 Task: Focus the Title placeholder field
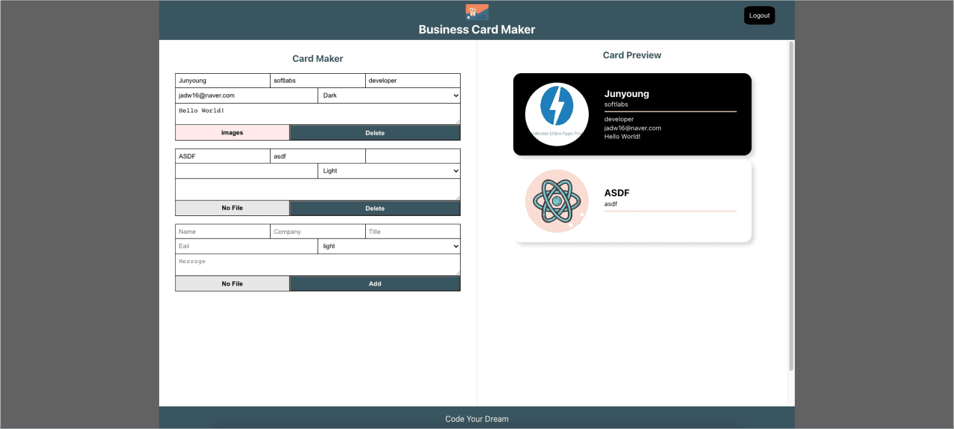pyautogui.click(x=413, y=231)
